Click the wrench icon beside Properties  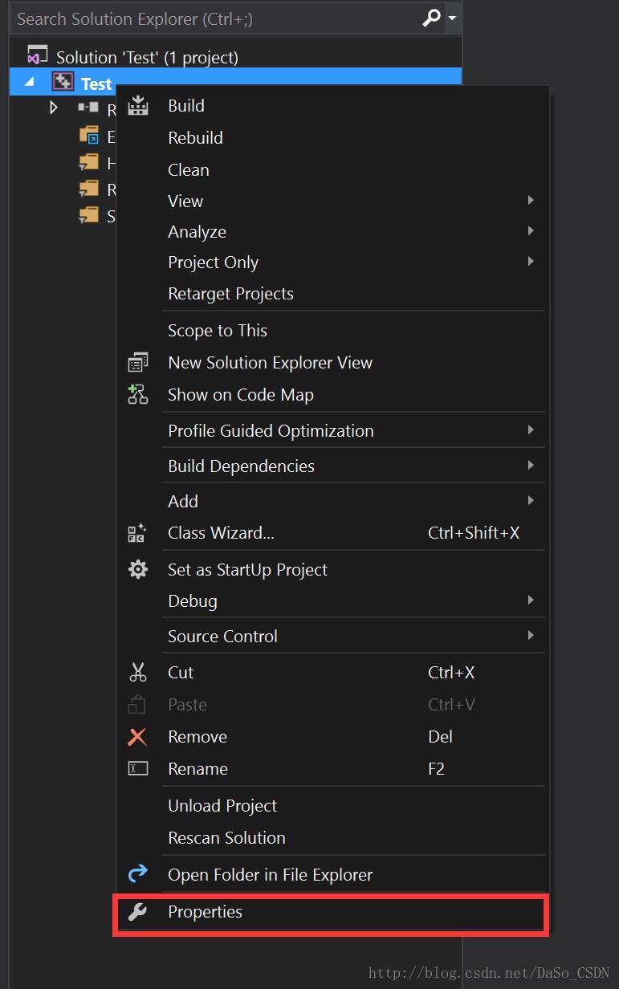pyautogui.click(x=138, y=912)
